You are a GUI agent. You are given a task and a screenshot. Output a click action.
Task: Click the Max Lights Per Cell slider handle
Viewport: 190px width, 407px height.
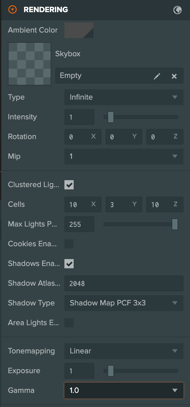click(x=175, y=224)
